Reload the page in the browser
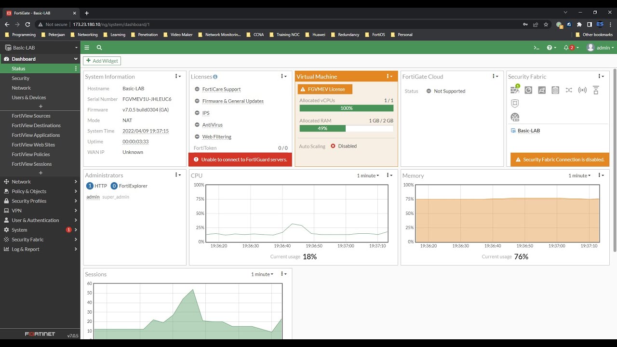This screenshot has width=617, height=347. [28, 24]
